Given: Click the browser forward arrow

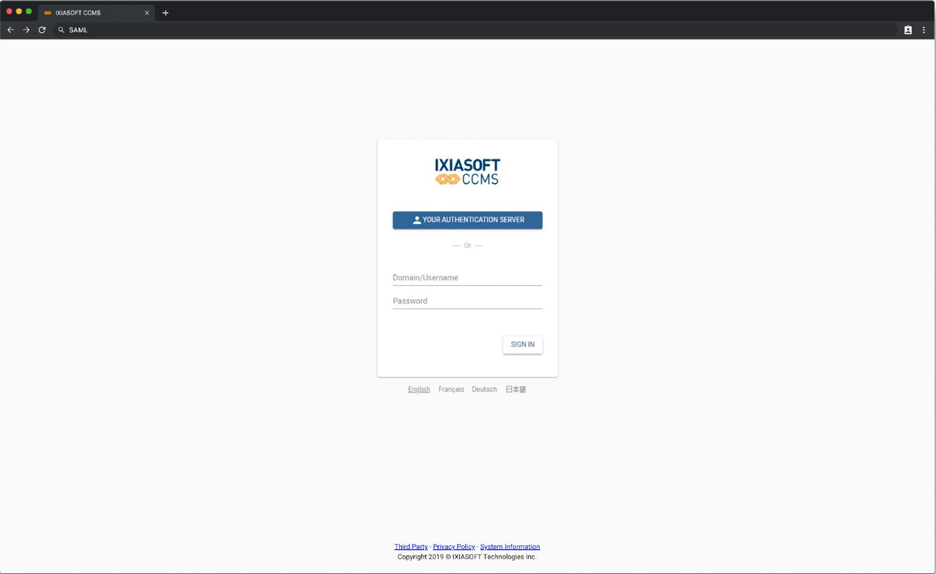Looking at the screenshot, I should [26, 30].
